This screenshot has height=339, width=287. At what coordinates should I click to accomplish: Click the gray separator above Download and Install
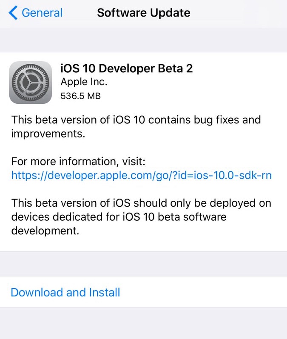[x=144, y=264]
